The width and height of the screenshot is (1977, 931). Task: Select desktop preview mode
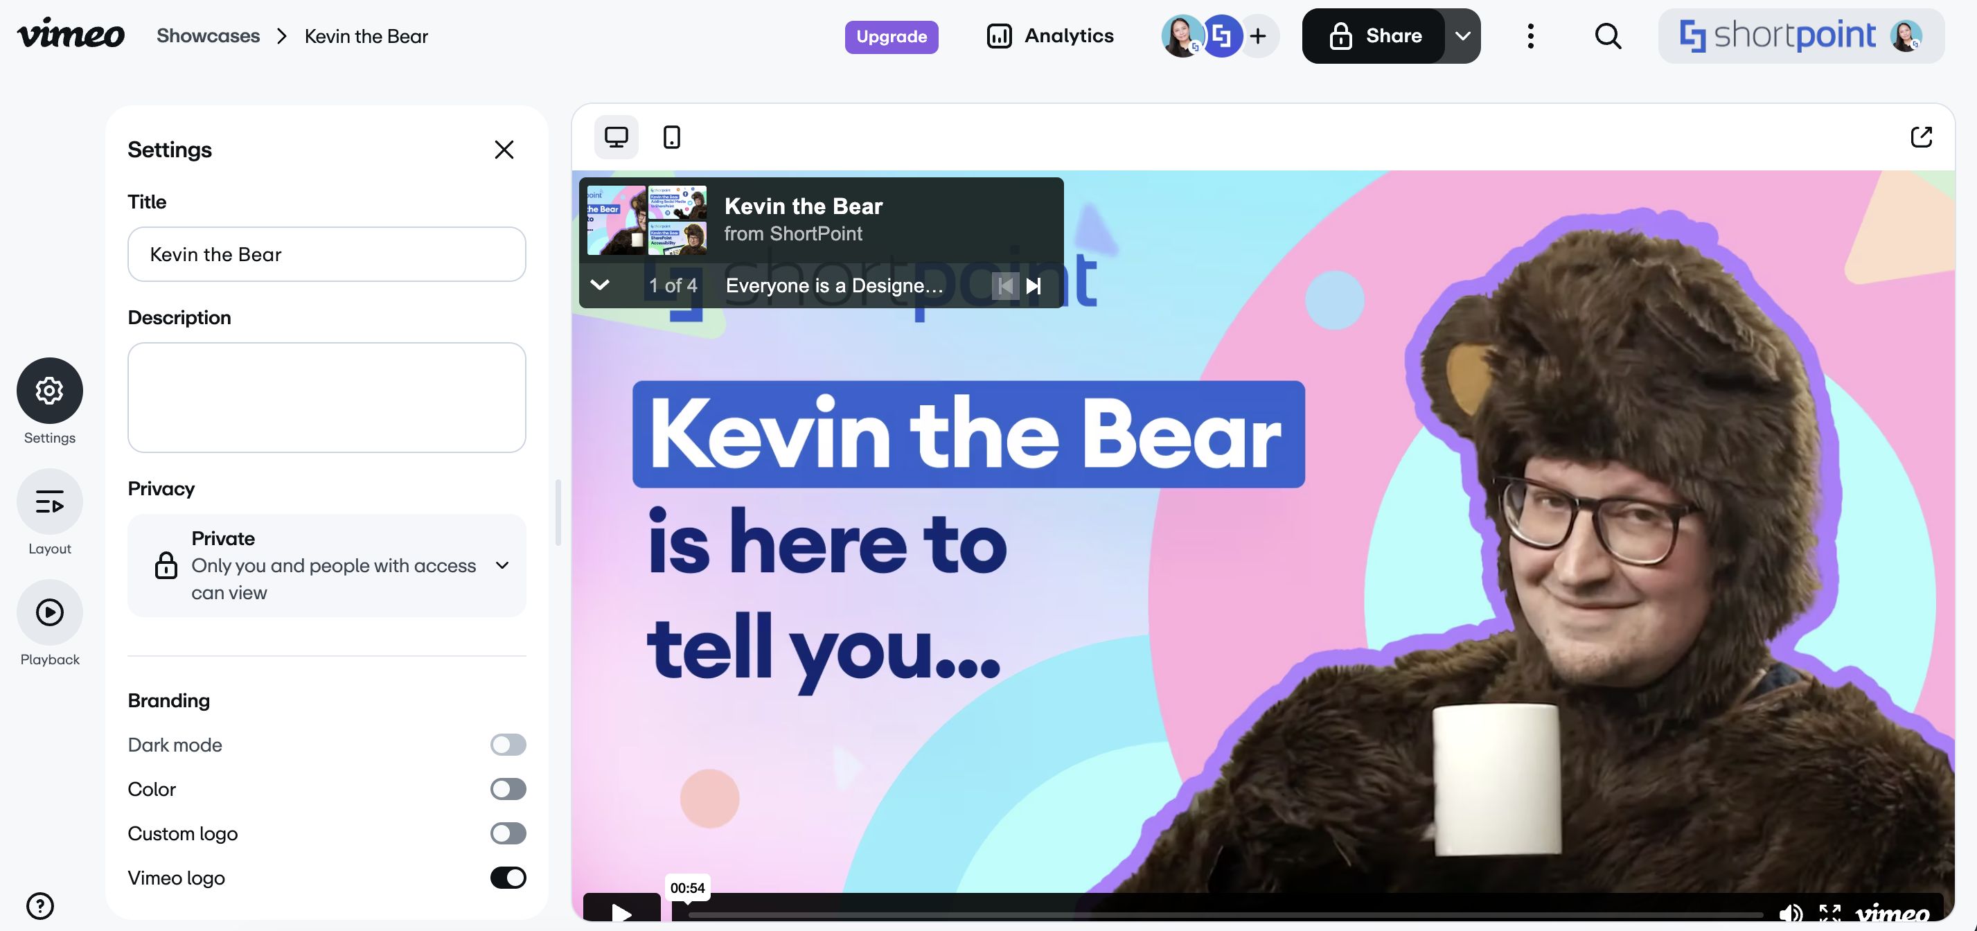pyautogui.click(x=617, y=136)
